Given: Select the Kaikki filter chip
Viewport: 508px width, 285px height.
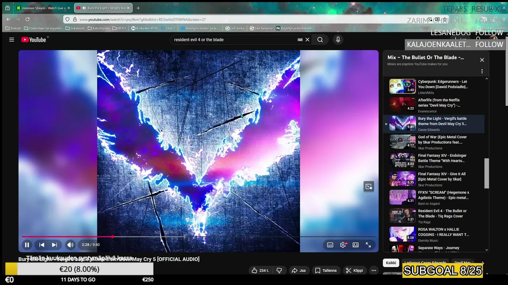Looking at the screenshot, I should 391,263.
